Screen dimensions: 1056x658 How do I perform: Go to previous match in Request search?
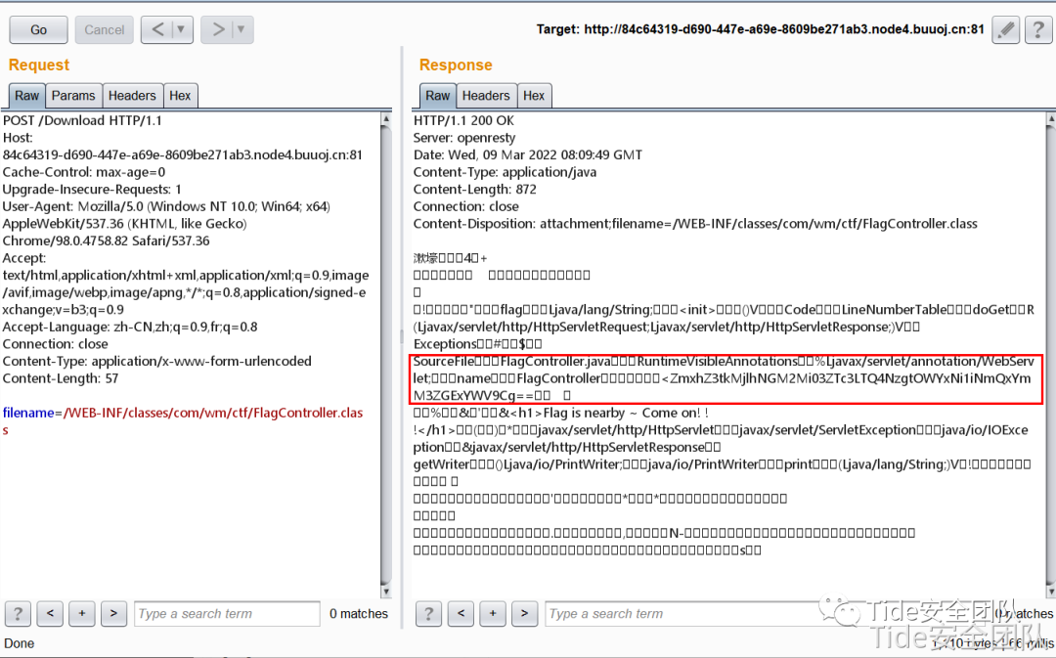tap(50, 614)
